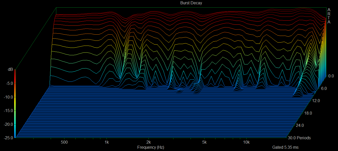The width and height of the screenshot is (338, 151).
Task: Click the Gated 5.35 ms text
Action: coord(285,147)
